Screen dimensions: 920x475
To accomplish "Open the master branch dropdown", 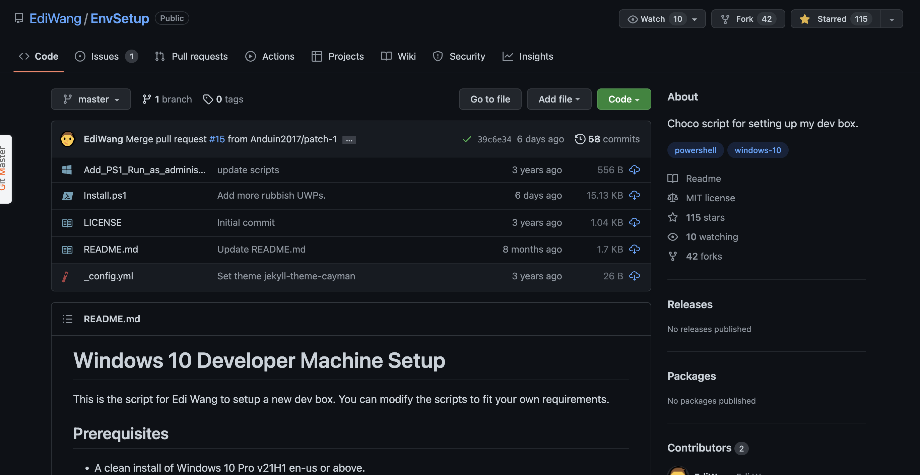I will 91,99.
